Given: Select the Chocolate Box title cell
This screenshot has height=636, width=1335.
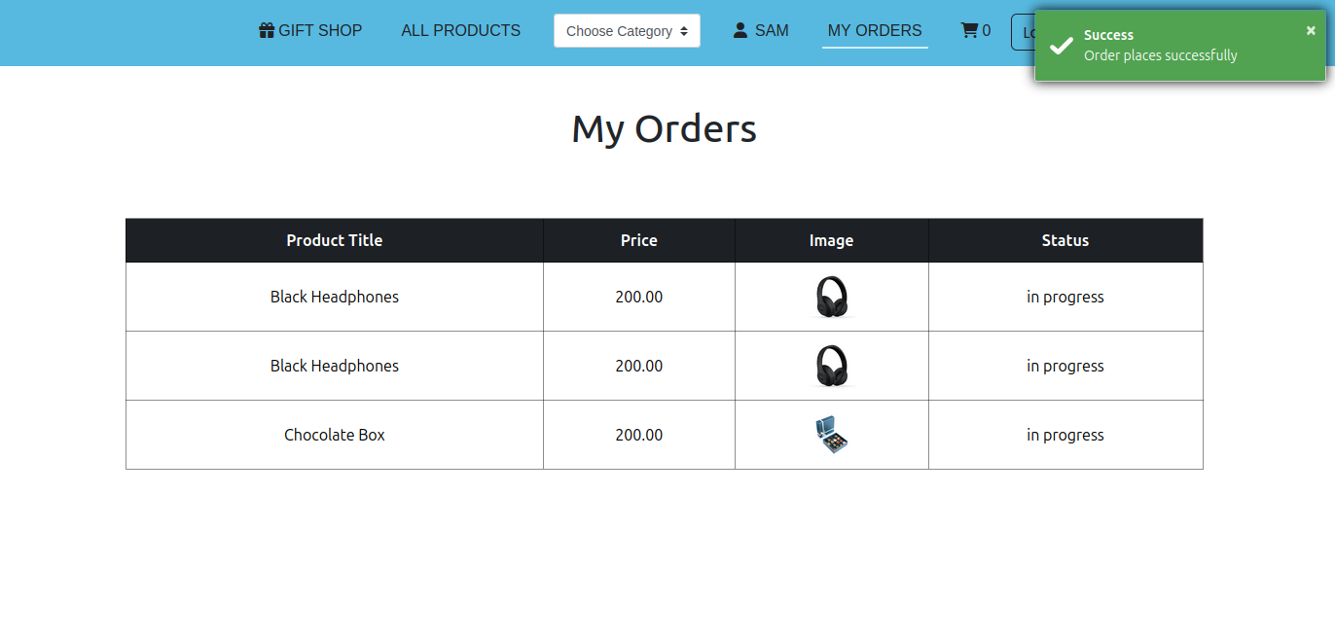Looking at the screenshot, I should pos(334,435).
